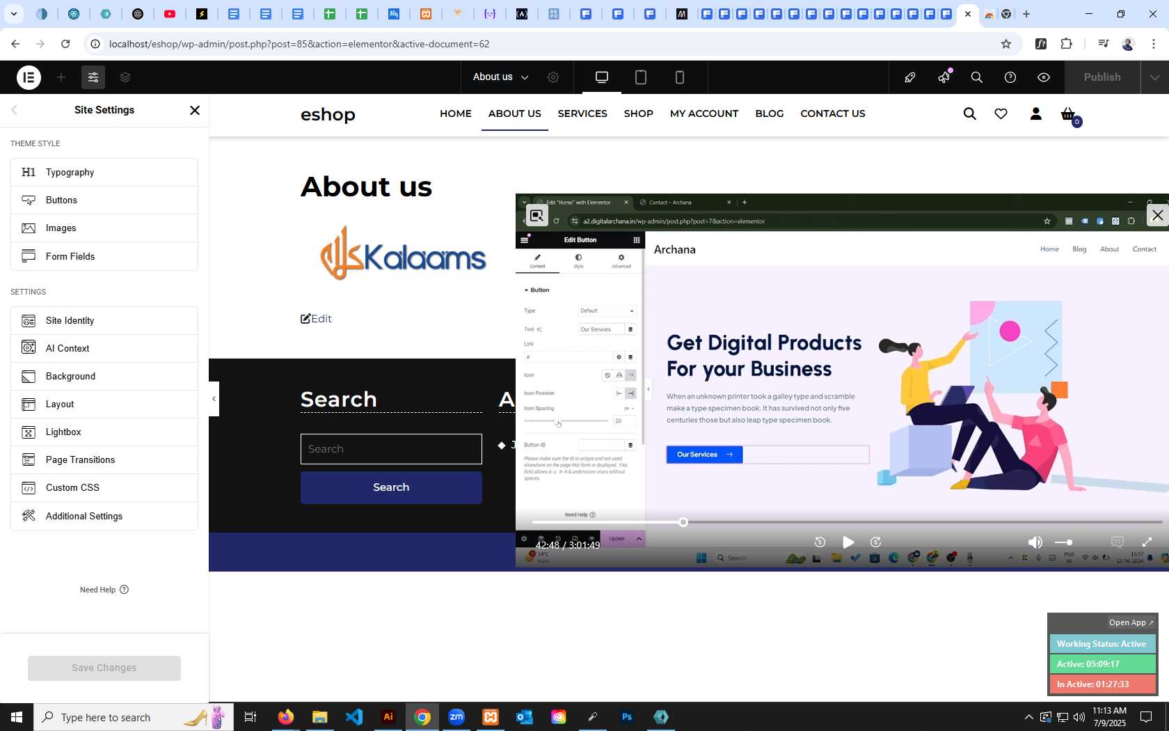Go to CONTACT US nav link
Image resolution: width=1169 pixels, height=731 pixels.
pos(833,113)
